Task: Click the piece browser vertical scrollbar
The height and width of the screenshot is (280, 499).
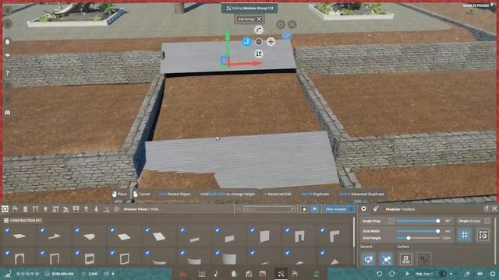Action: [354, 233]
